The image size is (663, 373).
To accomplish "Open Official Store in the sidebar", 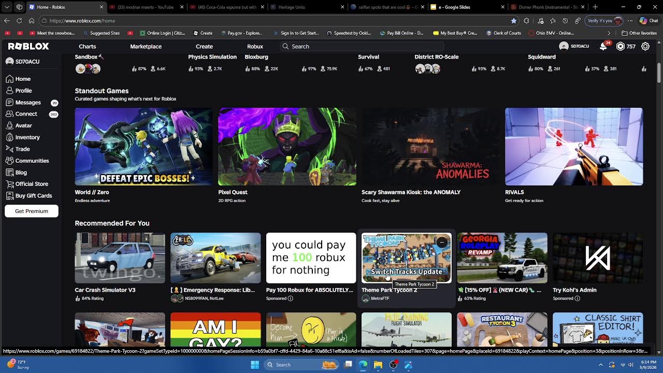I will click(27, 184).
